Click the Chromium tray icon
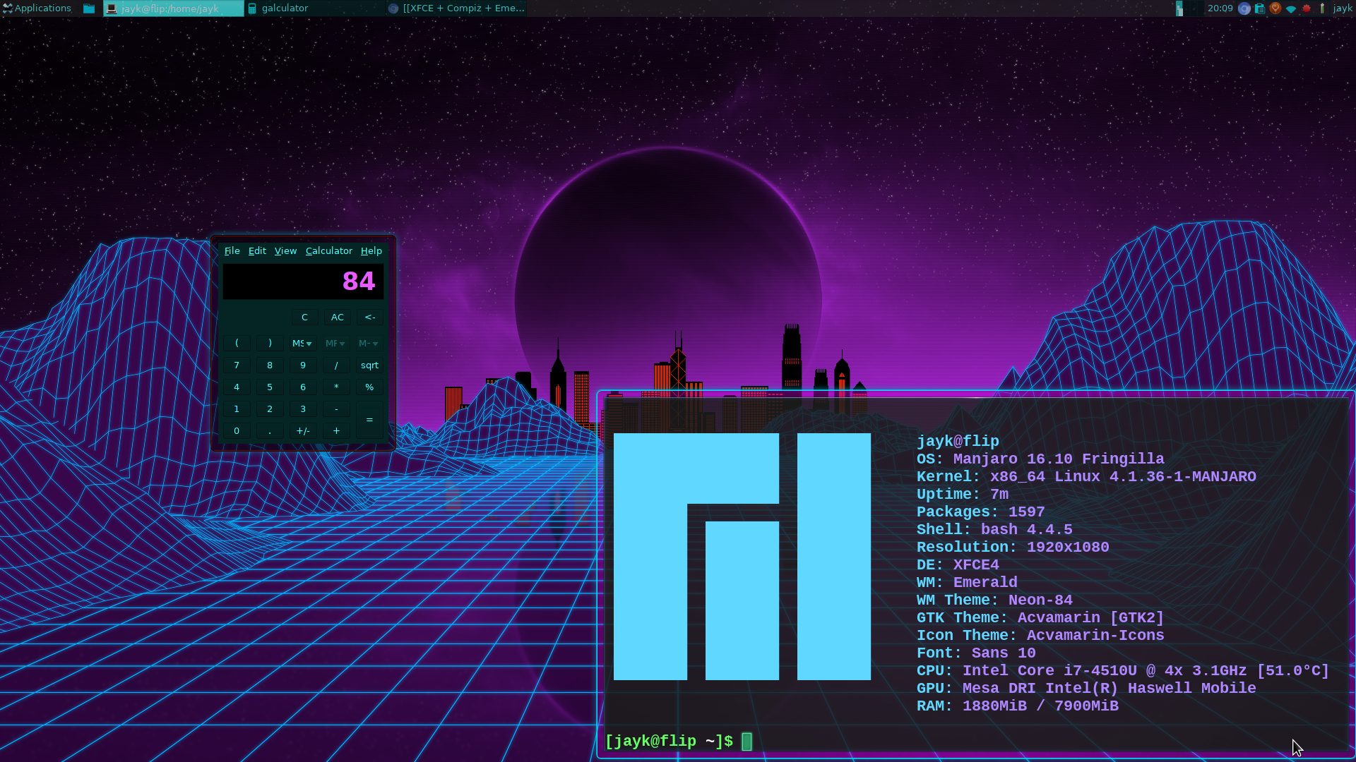The width and height of the screenshot is (1356, 762). 1244,8
